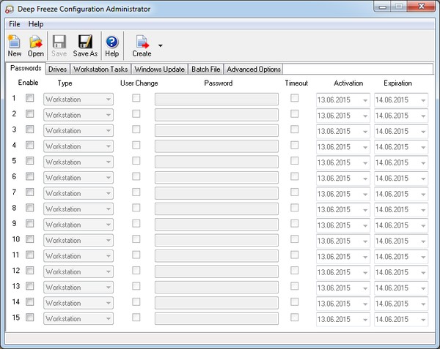This screenshot has height=349, width=440.
Task: Open the File menu
Action: coord(15,24)
